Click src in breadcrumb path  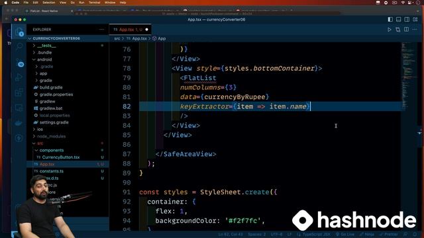pos(117,38)
